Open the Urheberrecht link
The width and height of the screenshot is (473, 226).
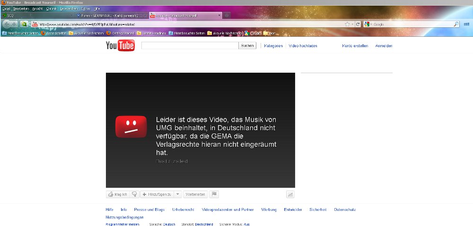pyautogui.click(x=183, y=209)
